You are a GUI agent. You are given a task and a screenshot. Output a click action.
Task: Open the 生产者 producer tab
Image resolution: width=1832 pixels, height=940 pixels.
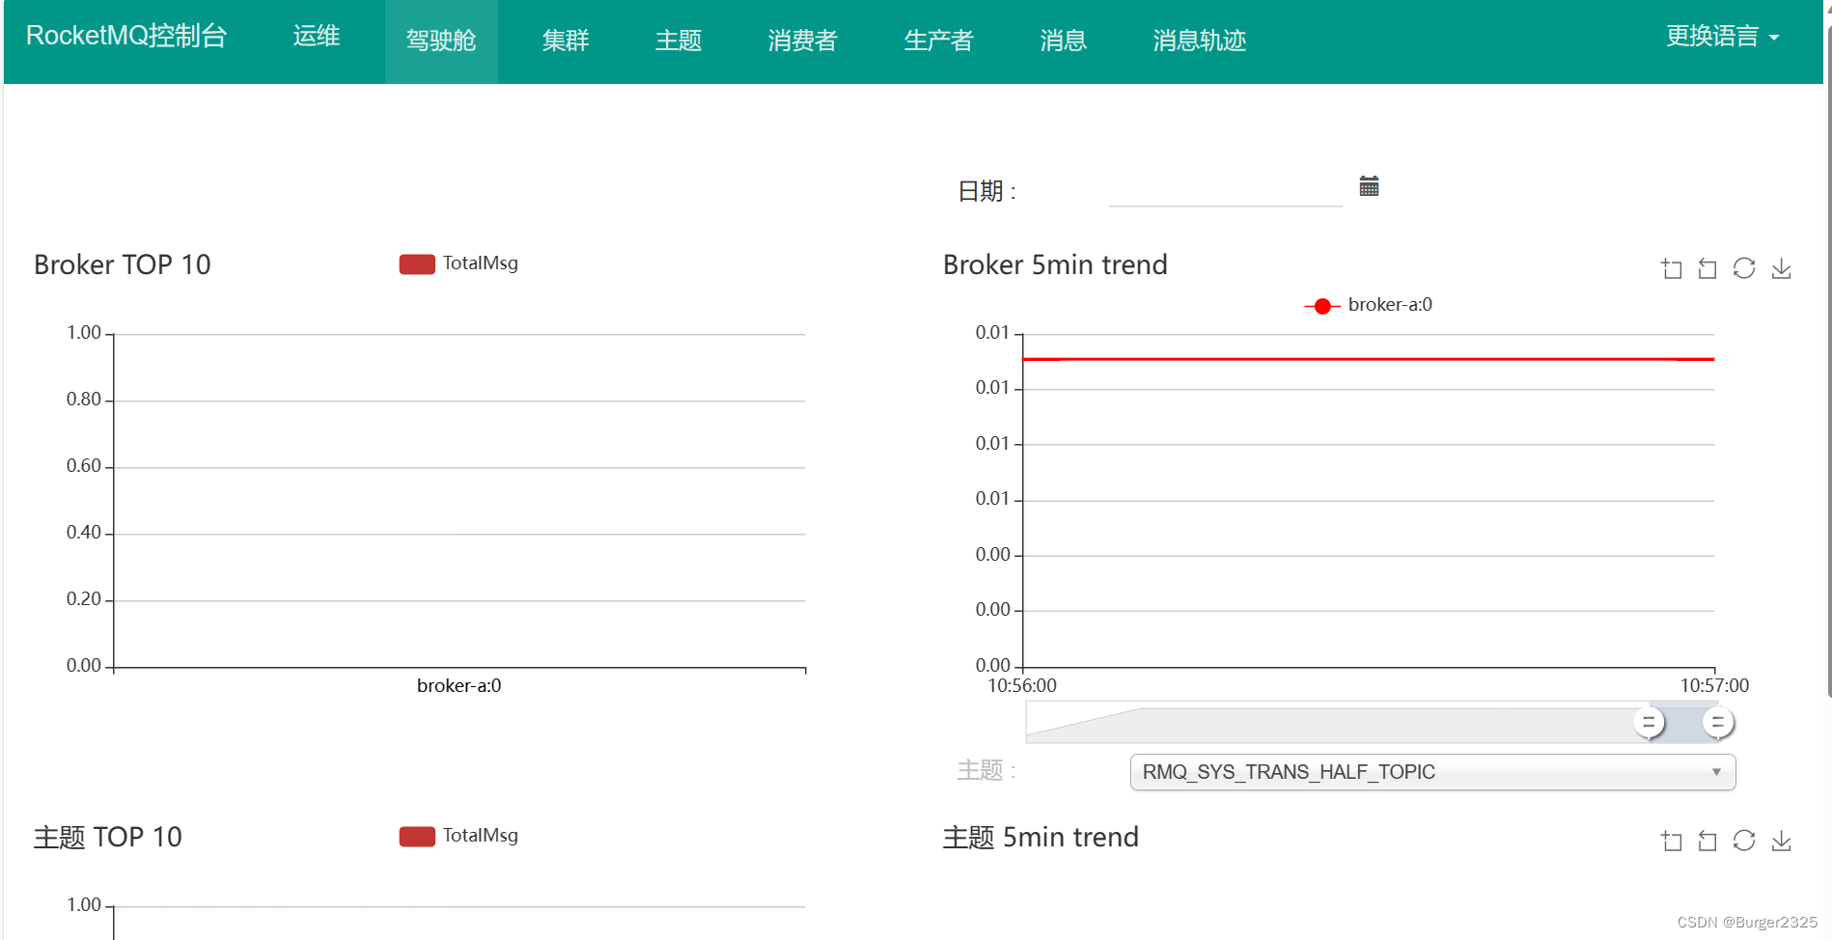(x=938, y=41)
